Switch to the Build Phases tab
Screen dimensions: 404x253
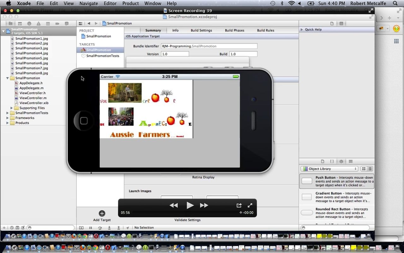235,30
